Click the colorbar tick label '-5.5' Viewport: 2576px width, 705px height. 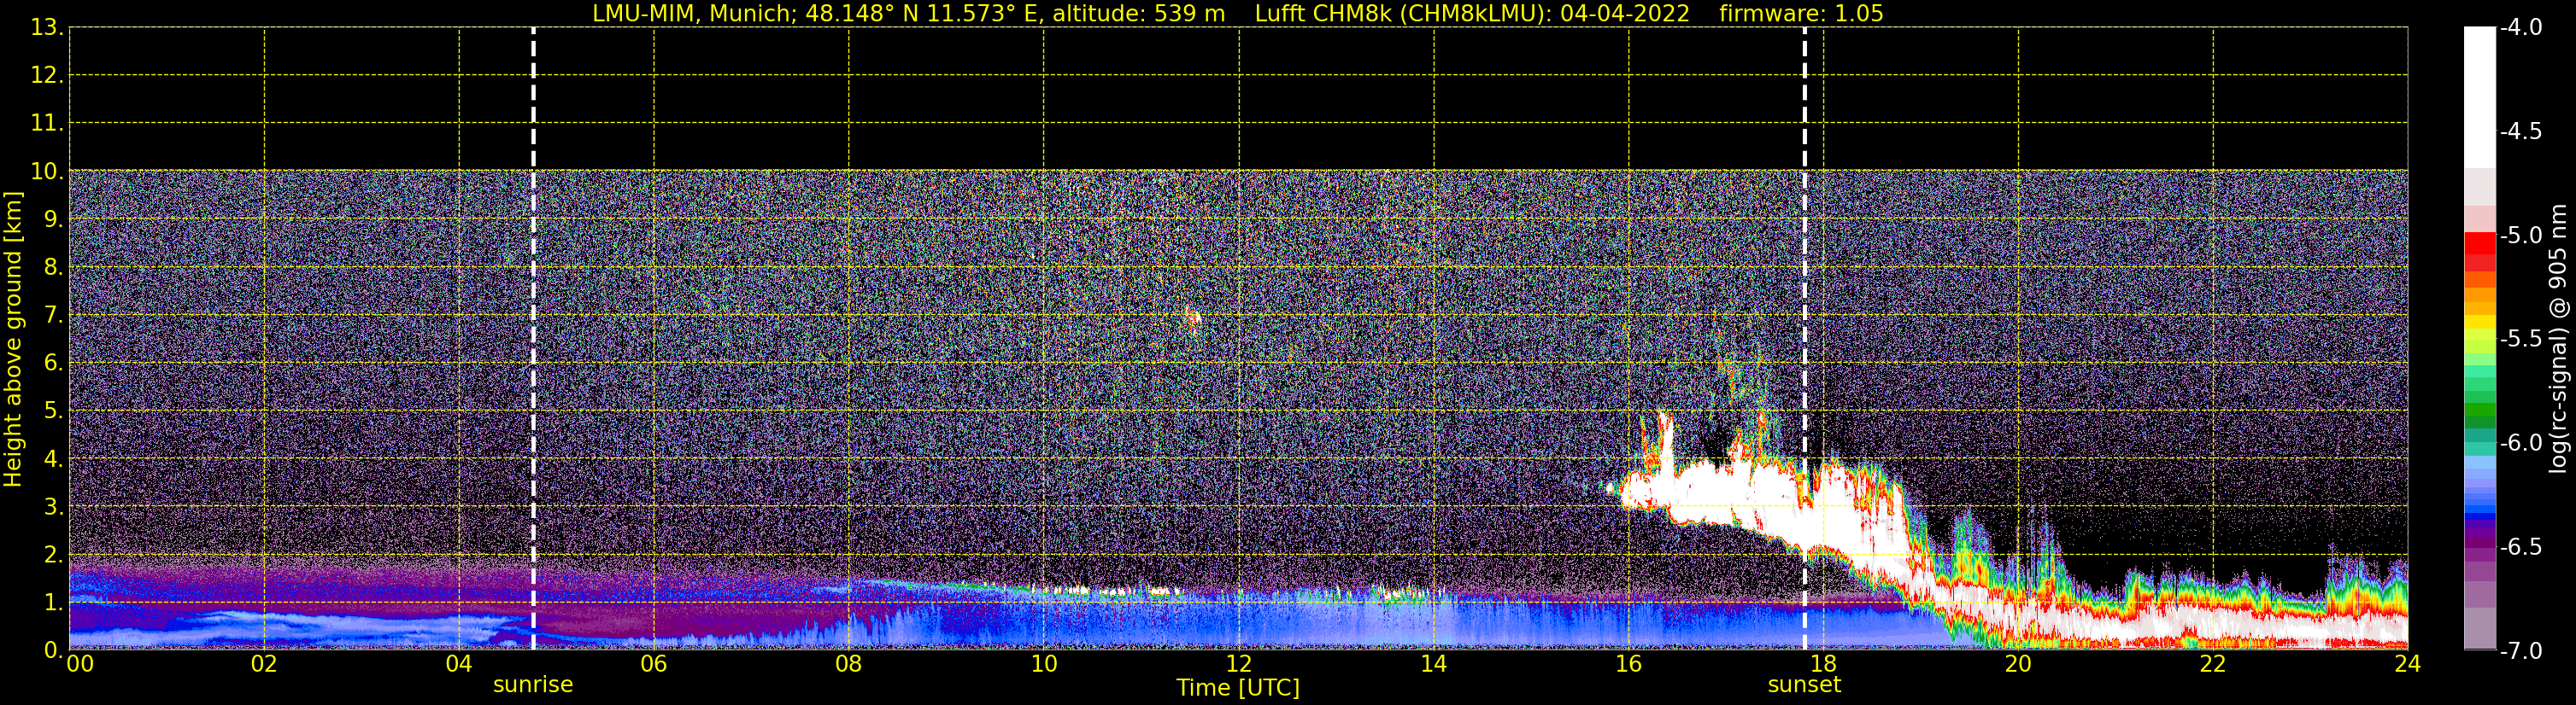coord(2520,340)
